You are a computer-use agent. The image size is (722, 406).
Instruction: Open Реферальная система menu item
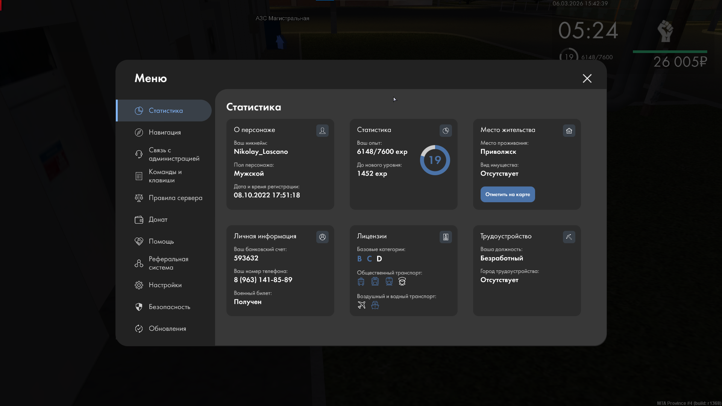(x=168, y=263)
